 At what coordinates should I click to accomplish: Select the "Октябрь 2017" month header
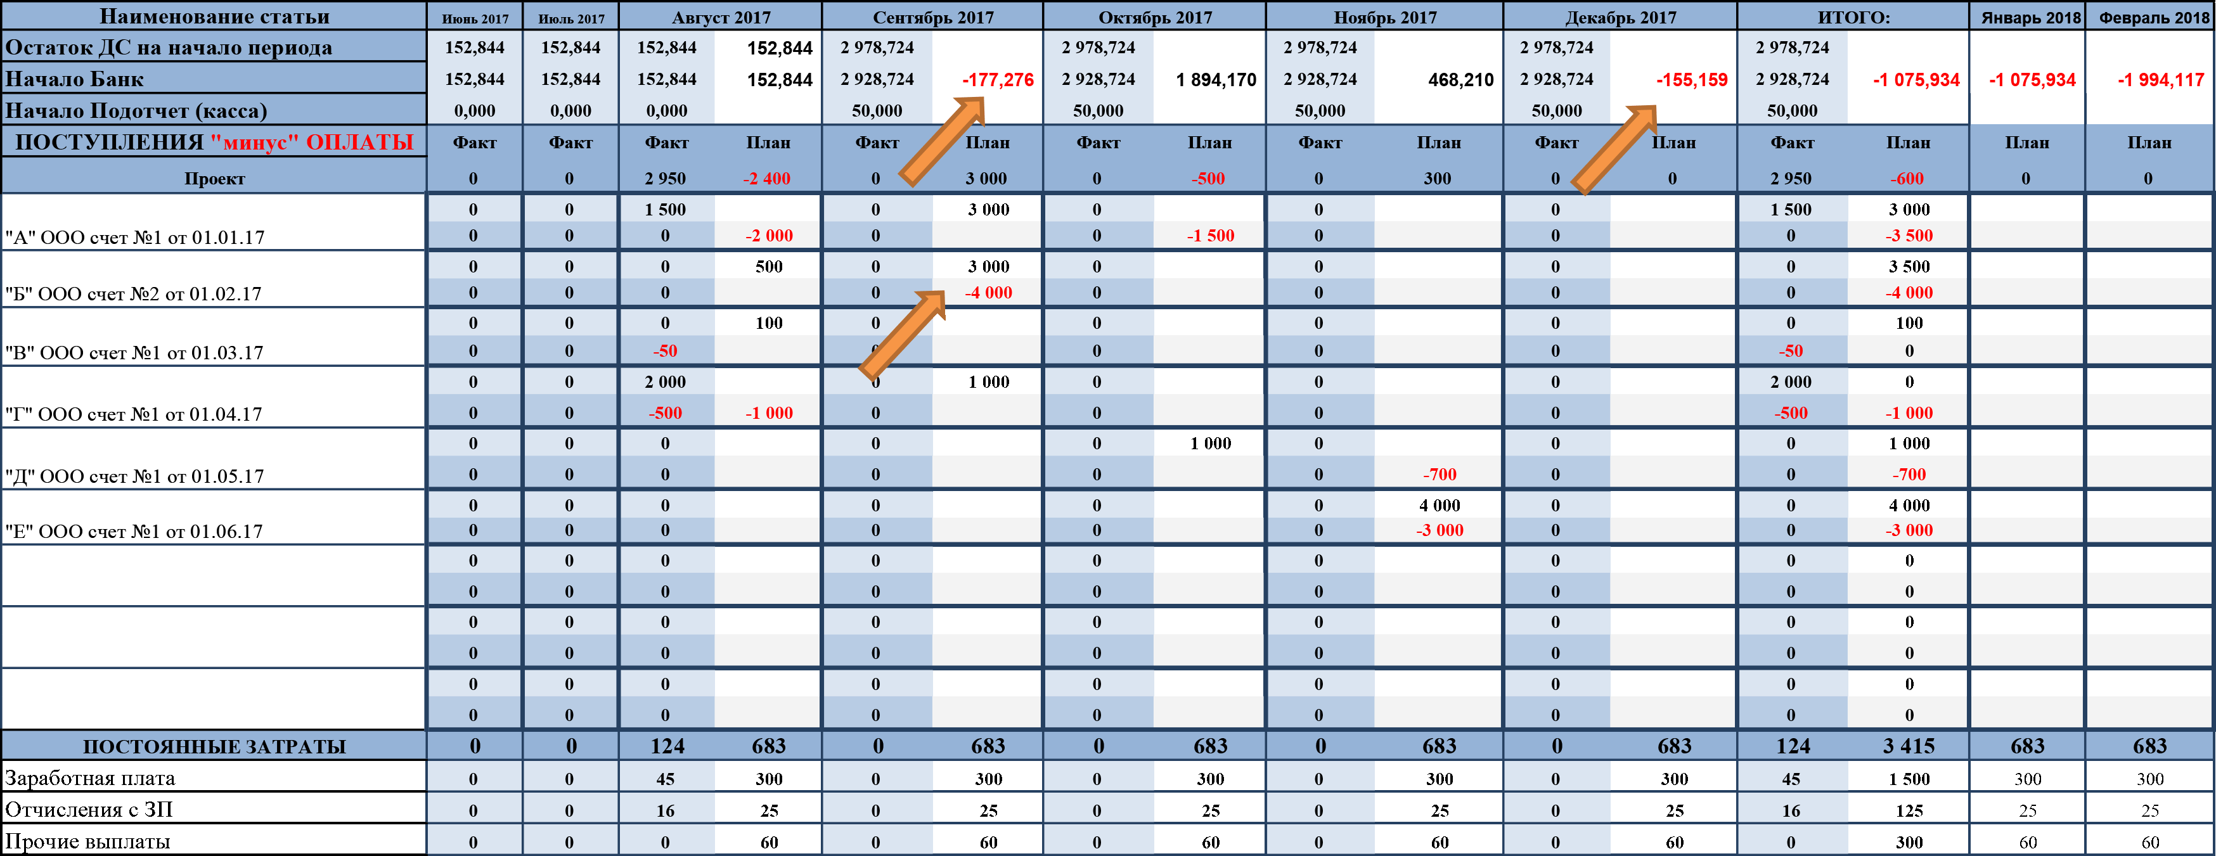(x=1154, y=17)
